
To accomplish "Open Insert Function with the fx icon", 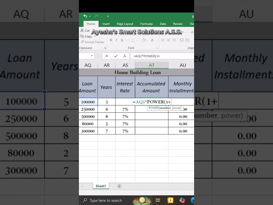I will (125, 56).
